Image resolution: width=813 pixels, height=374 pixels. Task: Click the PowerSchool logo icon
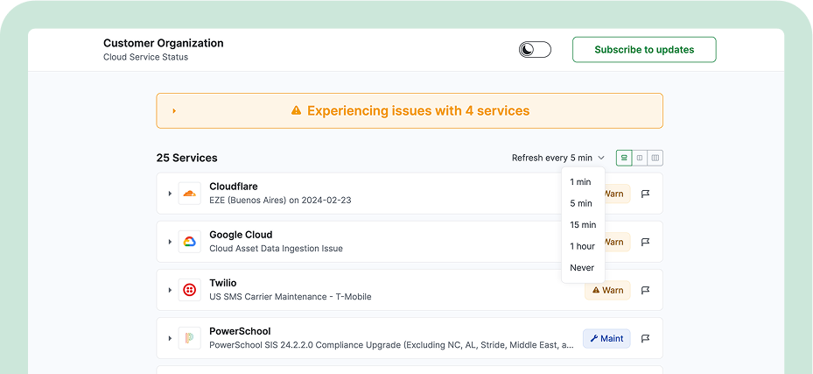click(x=189, y=338)
